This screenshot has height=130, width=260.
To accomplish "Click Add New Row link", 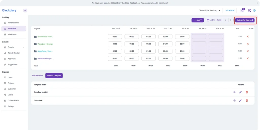I will click(x=37, y=76).
